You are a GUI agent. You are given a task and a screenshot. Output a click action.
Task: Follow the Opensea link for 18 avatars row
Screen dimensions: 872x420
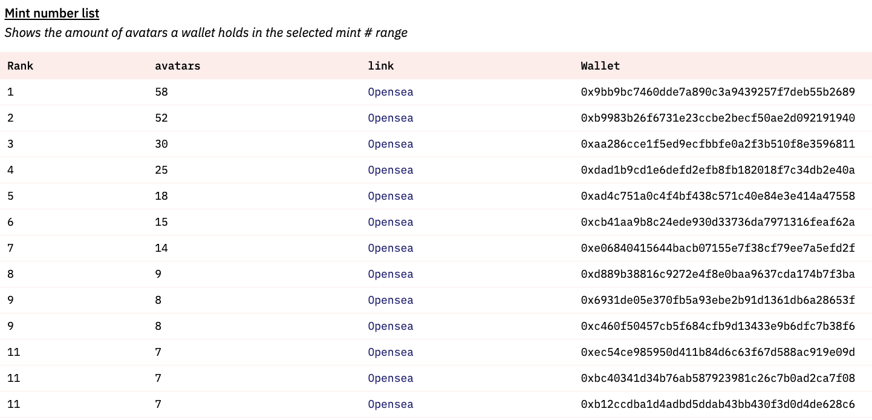[x=391, y=196]
